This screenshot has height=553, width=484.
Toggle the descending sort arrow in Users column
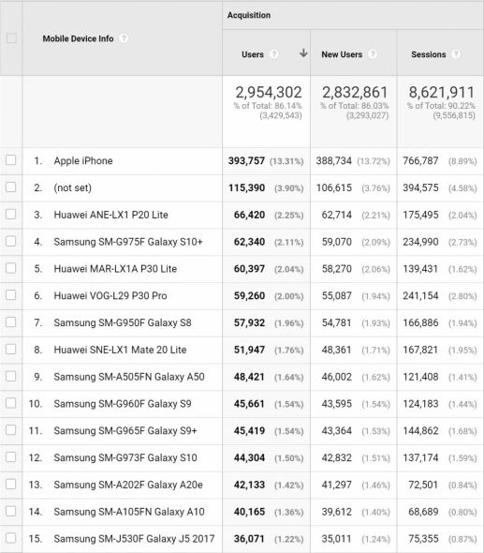[303, 53]
